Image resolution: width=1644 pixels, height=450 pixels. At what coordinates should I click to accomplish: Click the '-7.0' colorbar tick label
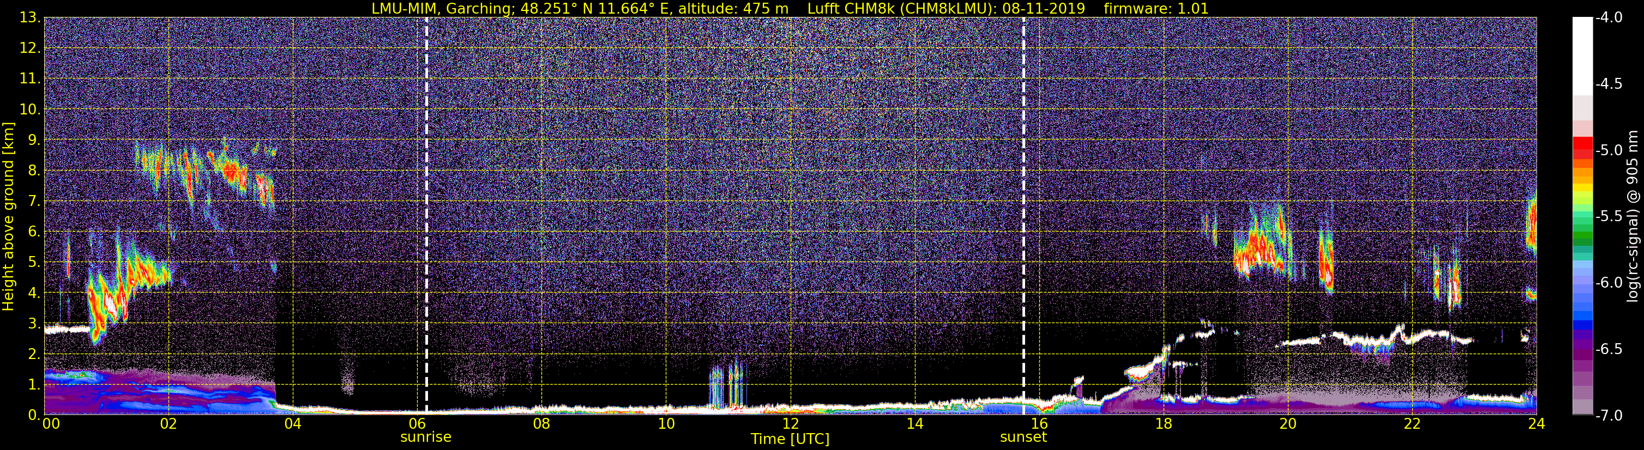pos(1608,416)
